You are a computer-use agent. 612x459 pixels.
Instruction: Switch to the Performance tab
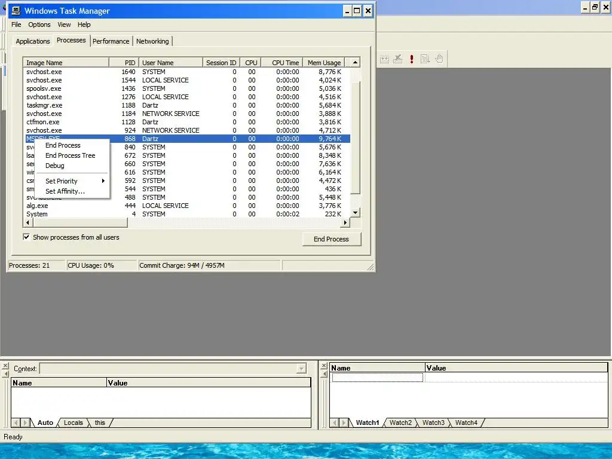111,41
